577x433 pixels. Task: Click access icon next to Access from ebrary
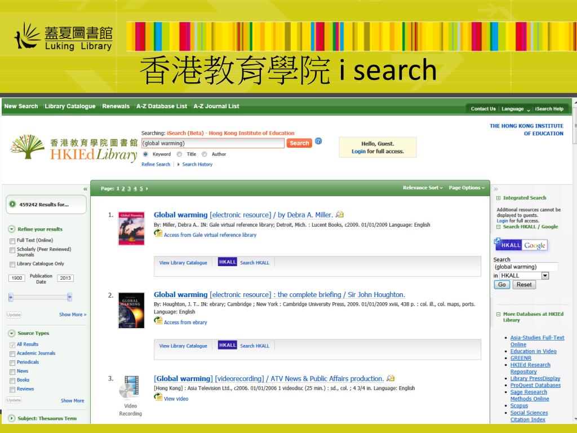158,321
